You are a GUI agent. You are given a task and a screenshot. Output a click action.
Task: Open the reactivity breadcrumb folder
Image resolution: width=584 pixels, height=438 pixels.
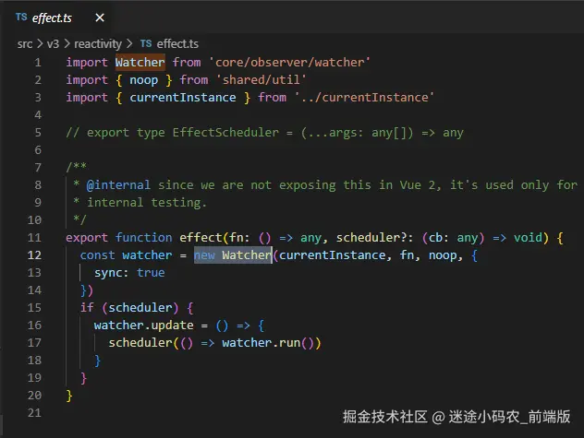tap(98, 44)
